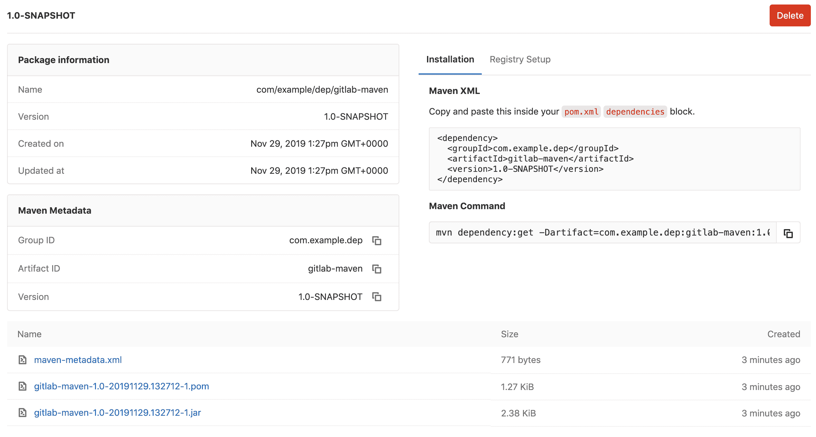816x437 pixels.
Task: Open the maven-metadata.xml file link
Action: coord(78,360)
